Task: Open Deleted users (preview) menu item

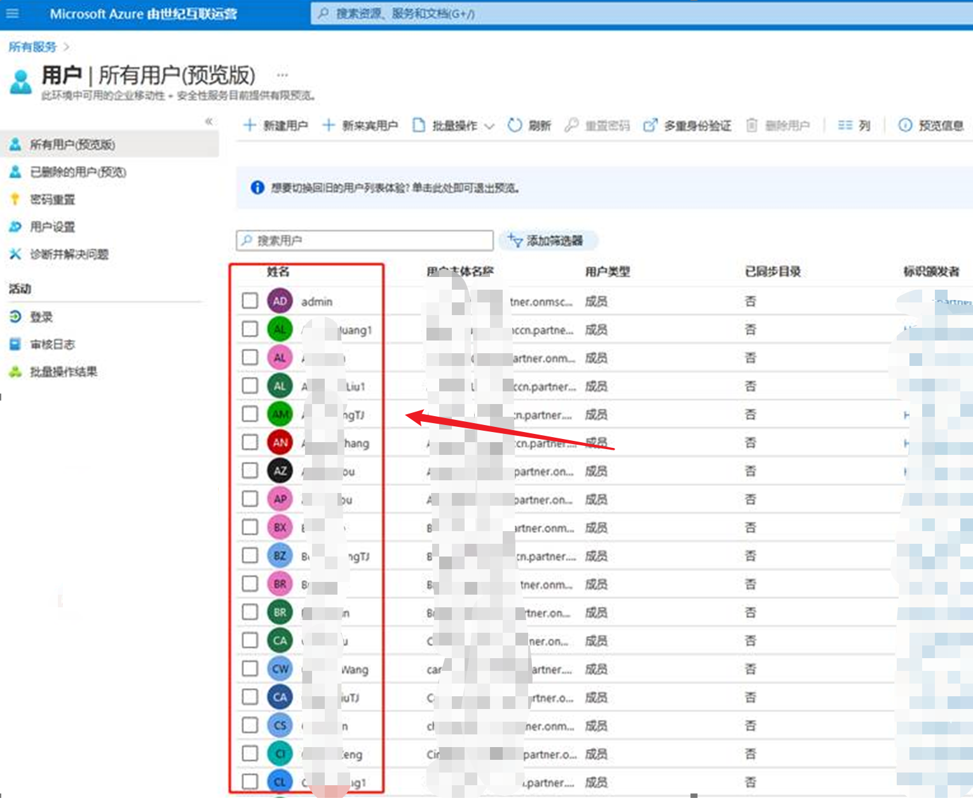Action: click(78, 172)
